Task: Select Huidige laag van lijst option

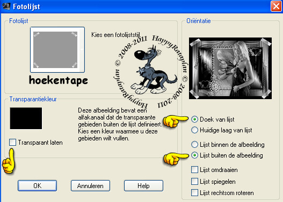Action: pos(194,130)
